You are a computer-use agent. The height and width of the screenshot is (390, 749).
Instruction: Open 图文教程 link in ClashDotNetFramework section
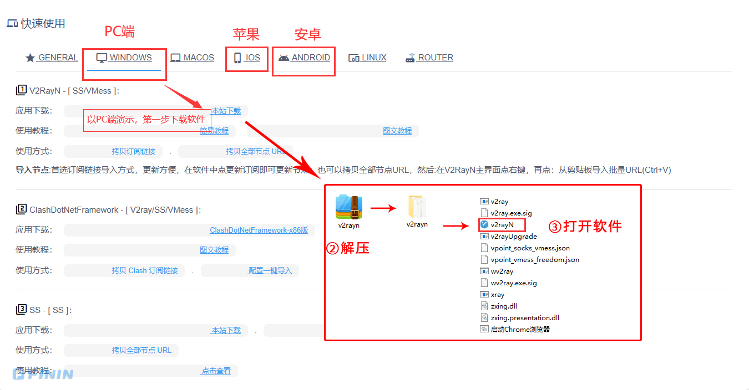[x=214, y=250]
